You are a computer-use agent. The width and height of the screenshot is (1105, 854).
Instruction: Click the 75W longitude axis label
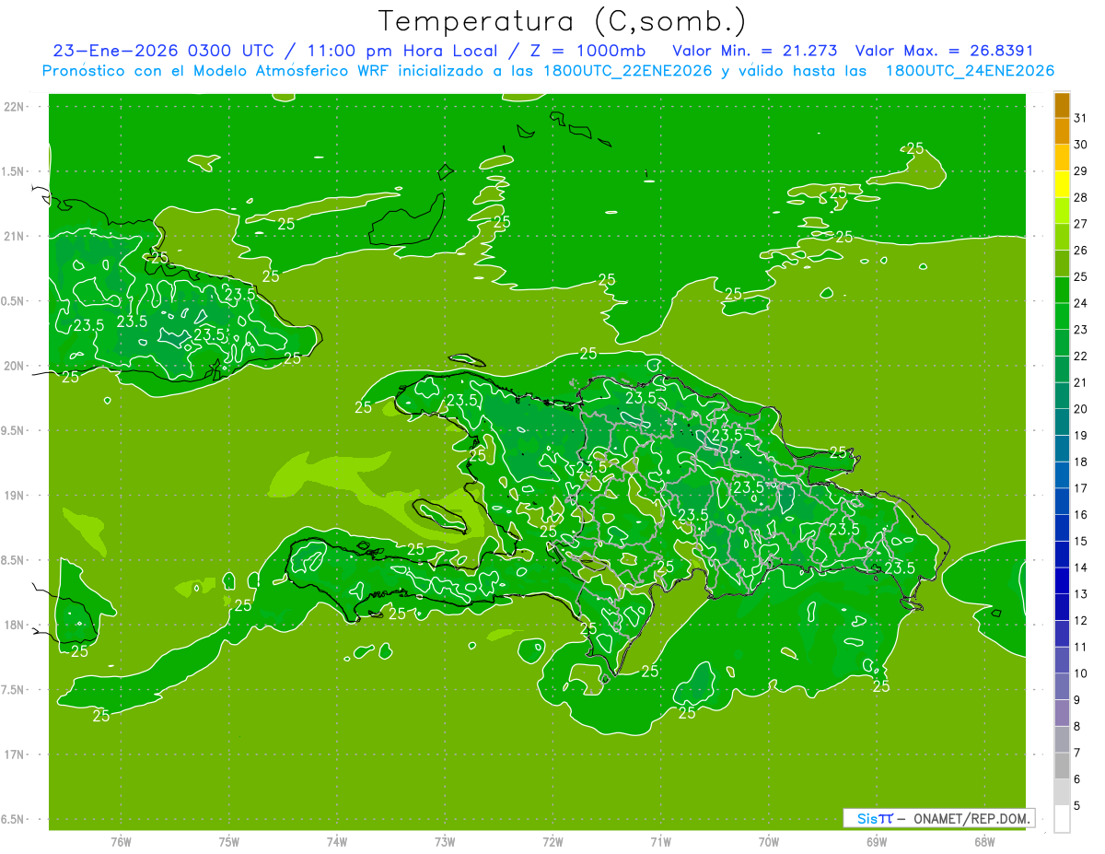point(229,842)
